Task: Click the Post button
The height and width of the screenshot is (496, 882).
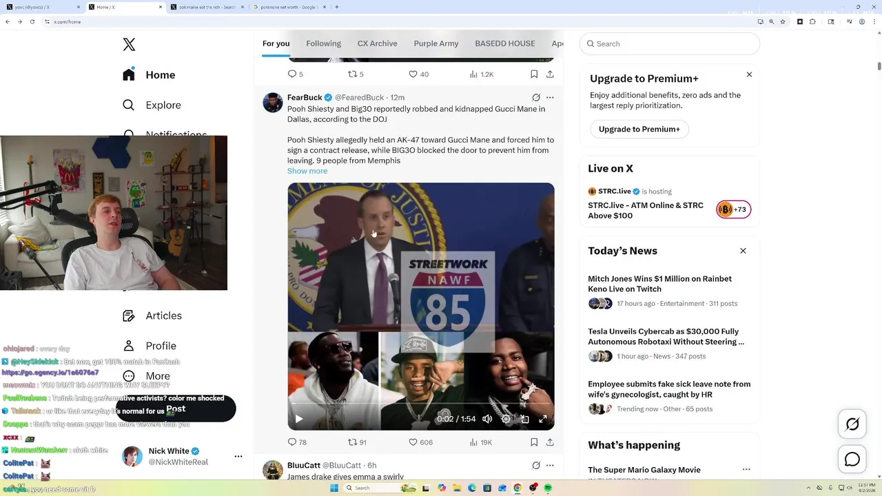Action: pos(176,409)
